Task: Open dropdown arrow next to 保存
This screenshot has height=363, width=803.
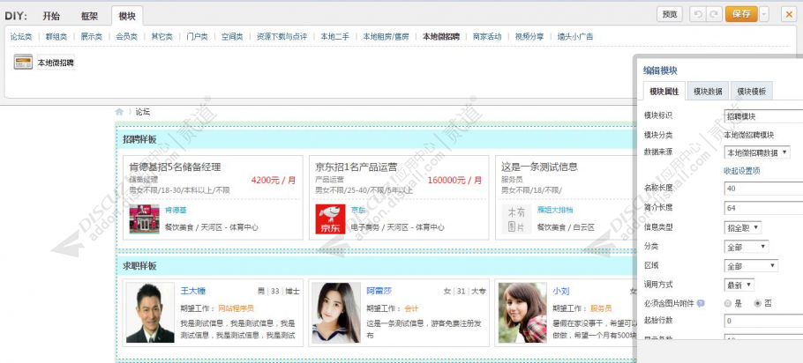Action: 764,14
